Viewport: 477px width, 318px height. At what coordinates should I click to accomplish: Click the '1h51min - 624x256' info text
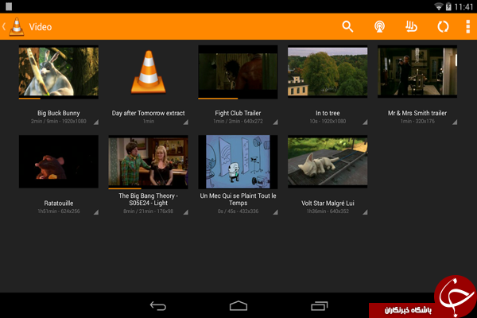click(x=58, y=211)
